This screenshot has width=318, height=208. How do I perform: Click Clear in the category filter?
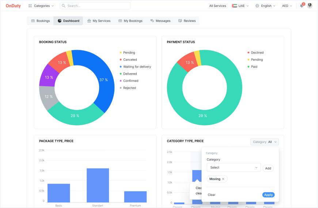[211, 195]
